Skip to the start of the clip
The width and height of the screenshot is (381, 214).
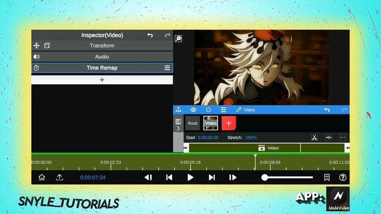(169, 178)
